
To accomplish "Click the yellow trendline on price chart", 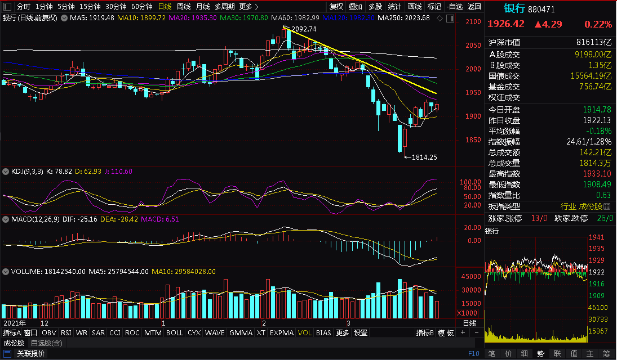I will (360, 60).
